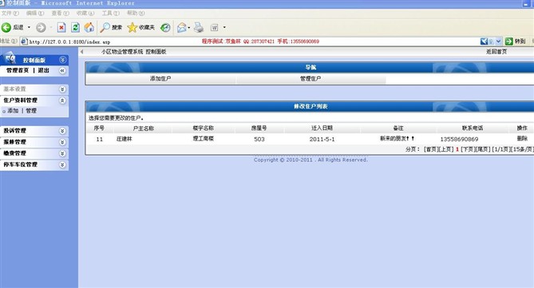The width and height of the screenshot is (534, 288).
Task: Click the resident name 汪建林
Action: [125, 139]
